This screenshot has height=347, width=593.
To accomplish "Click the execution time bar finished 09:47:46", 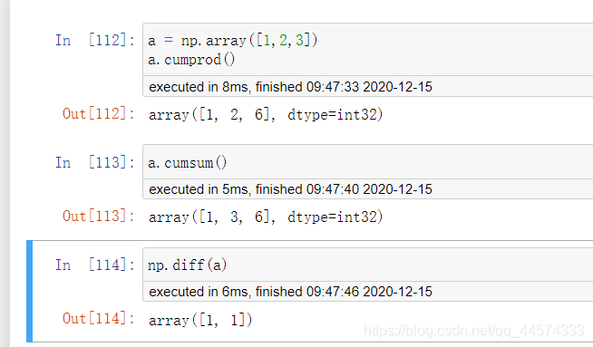I will 367,292.
